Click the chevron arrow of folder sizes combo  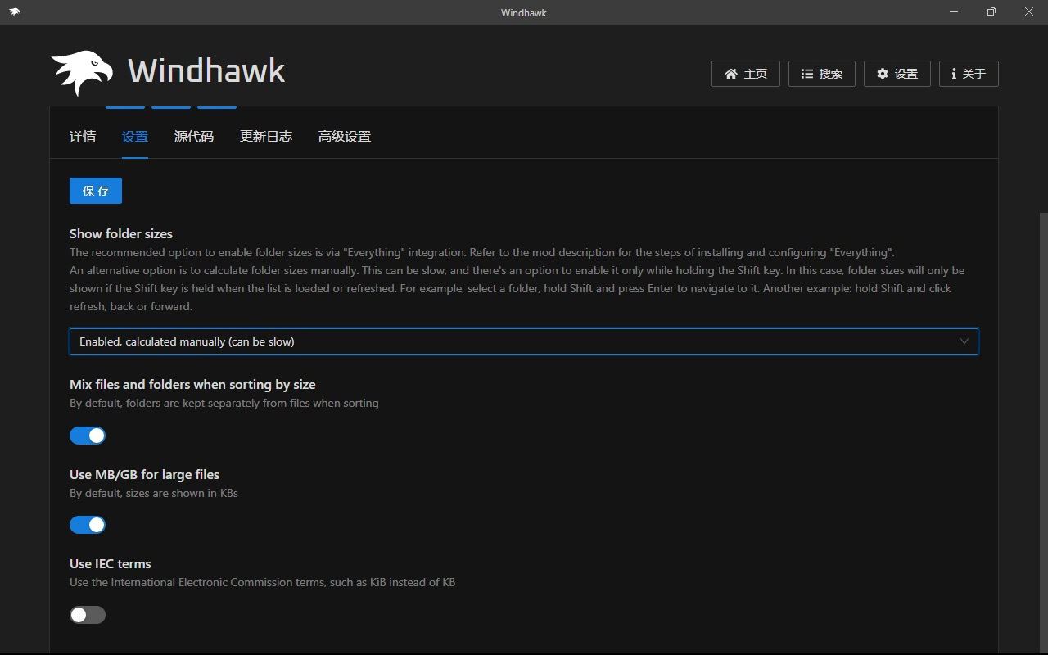[964, 341]
